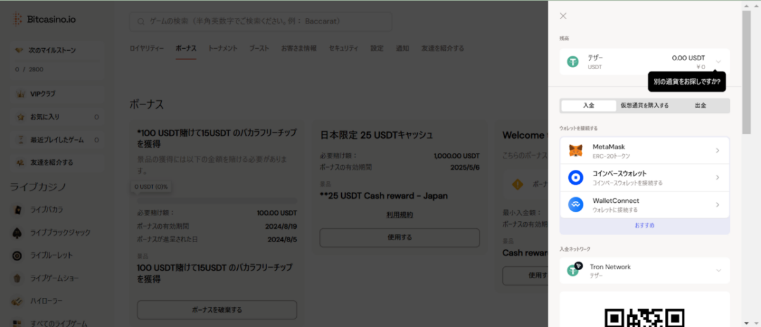Open the 設定 tab

(x=377, y=48)
